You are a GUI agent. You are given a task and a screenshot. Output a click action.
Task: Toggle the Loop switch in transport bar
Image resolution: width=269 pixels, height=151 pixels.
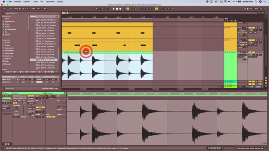pos(157,9)
